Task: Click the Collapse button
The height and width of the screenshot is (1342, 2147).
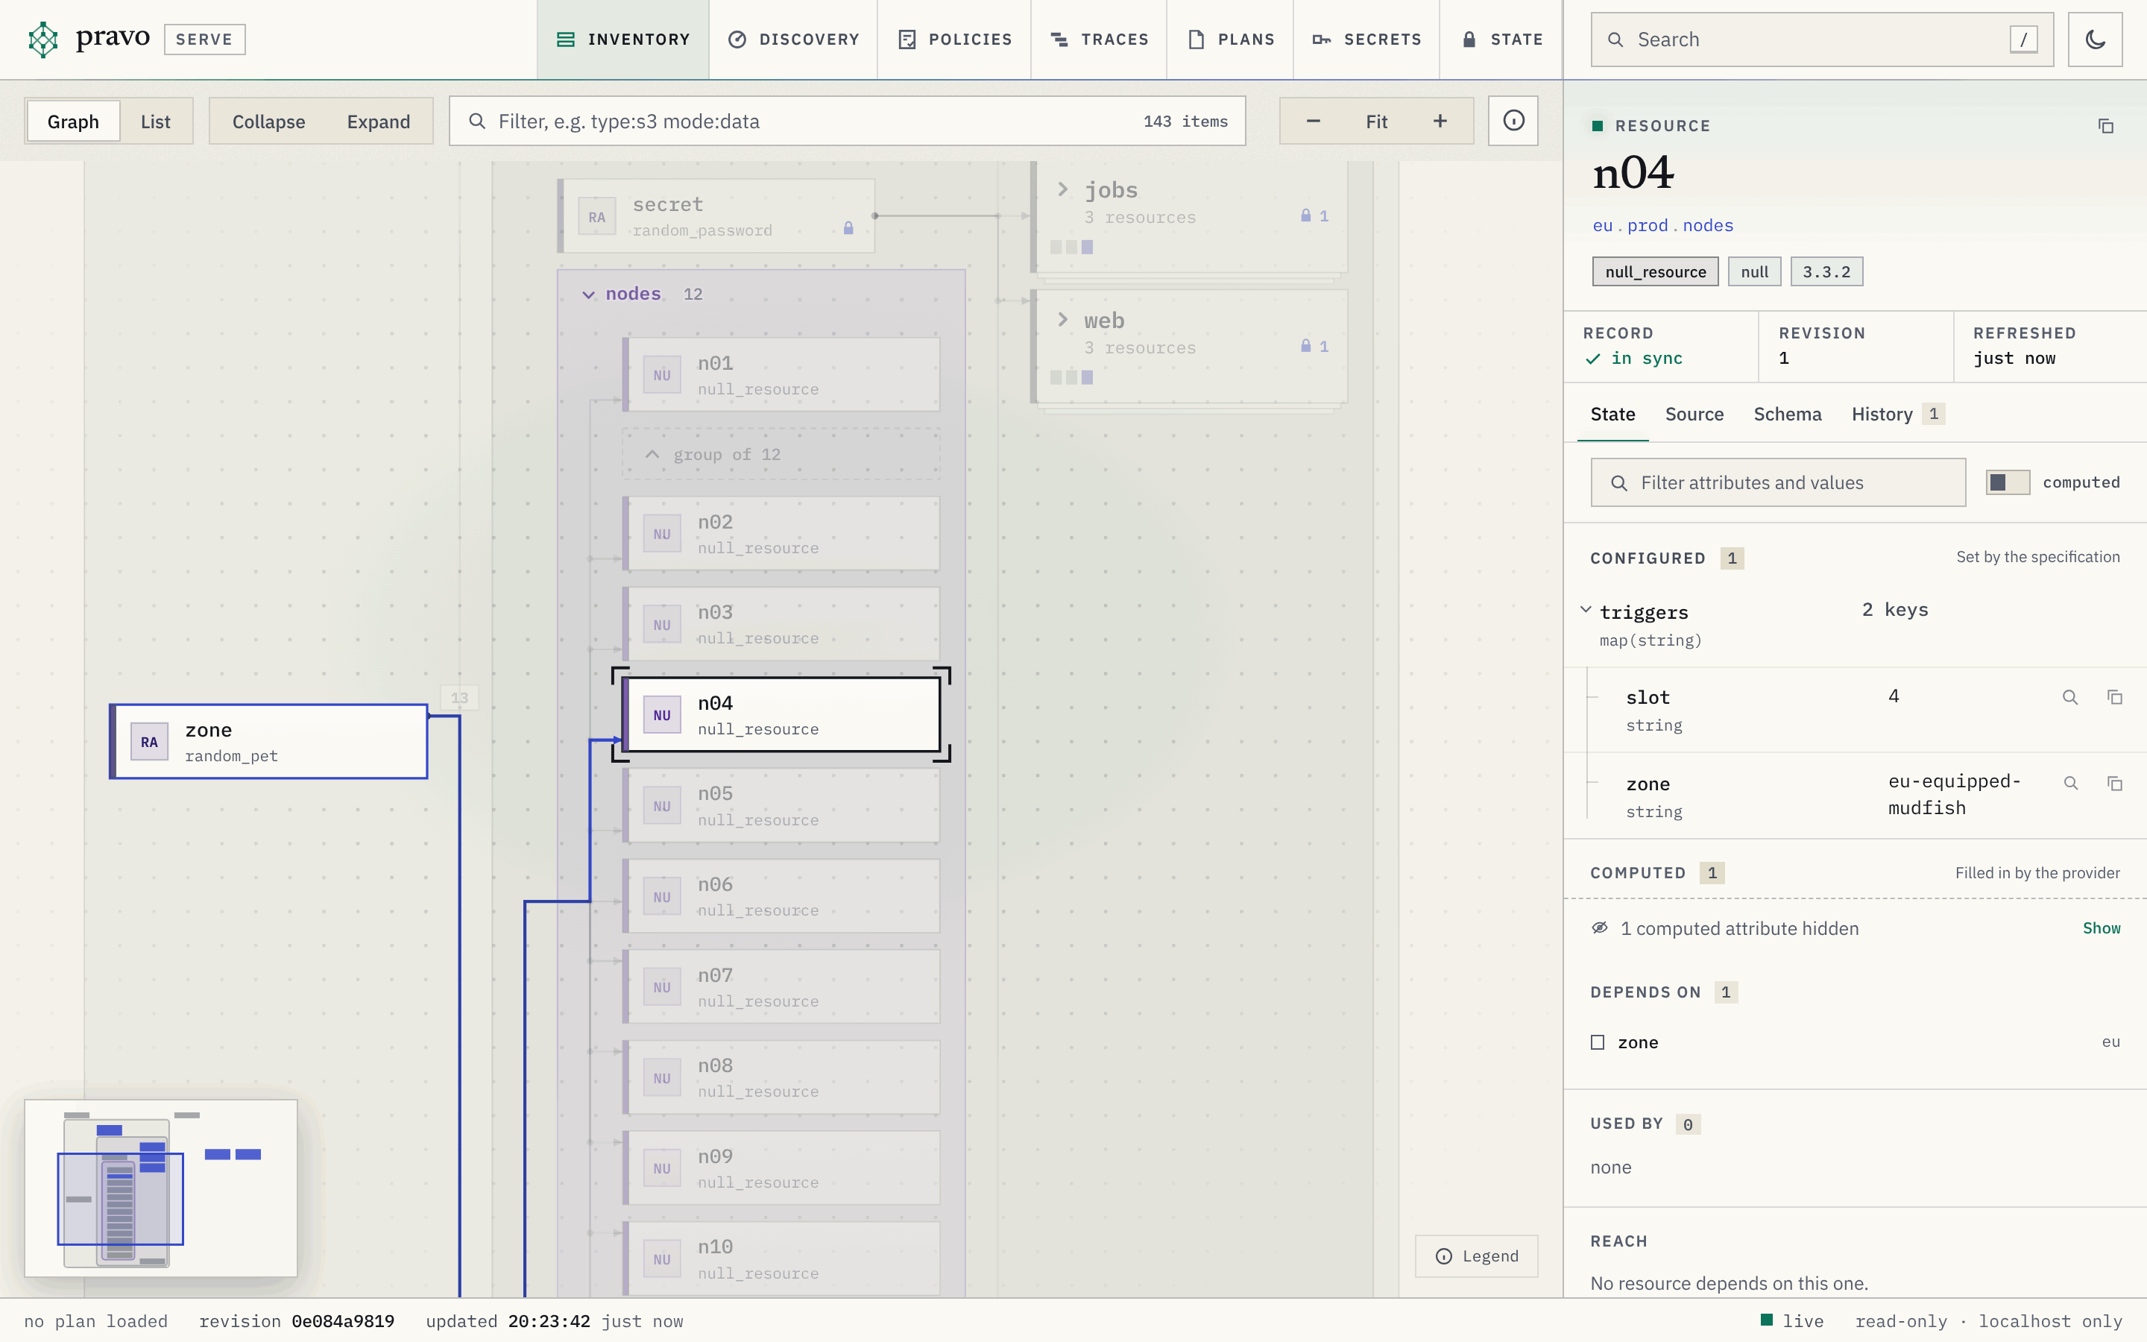Action: click(x=268, y=122)
